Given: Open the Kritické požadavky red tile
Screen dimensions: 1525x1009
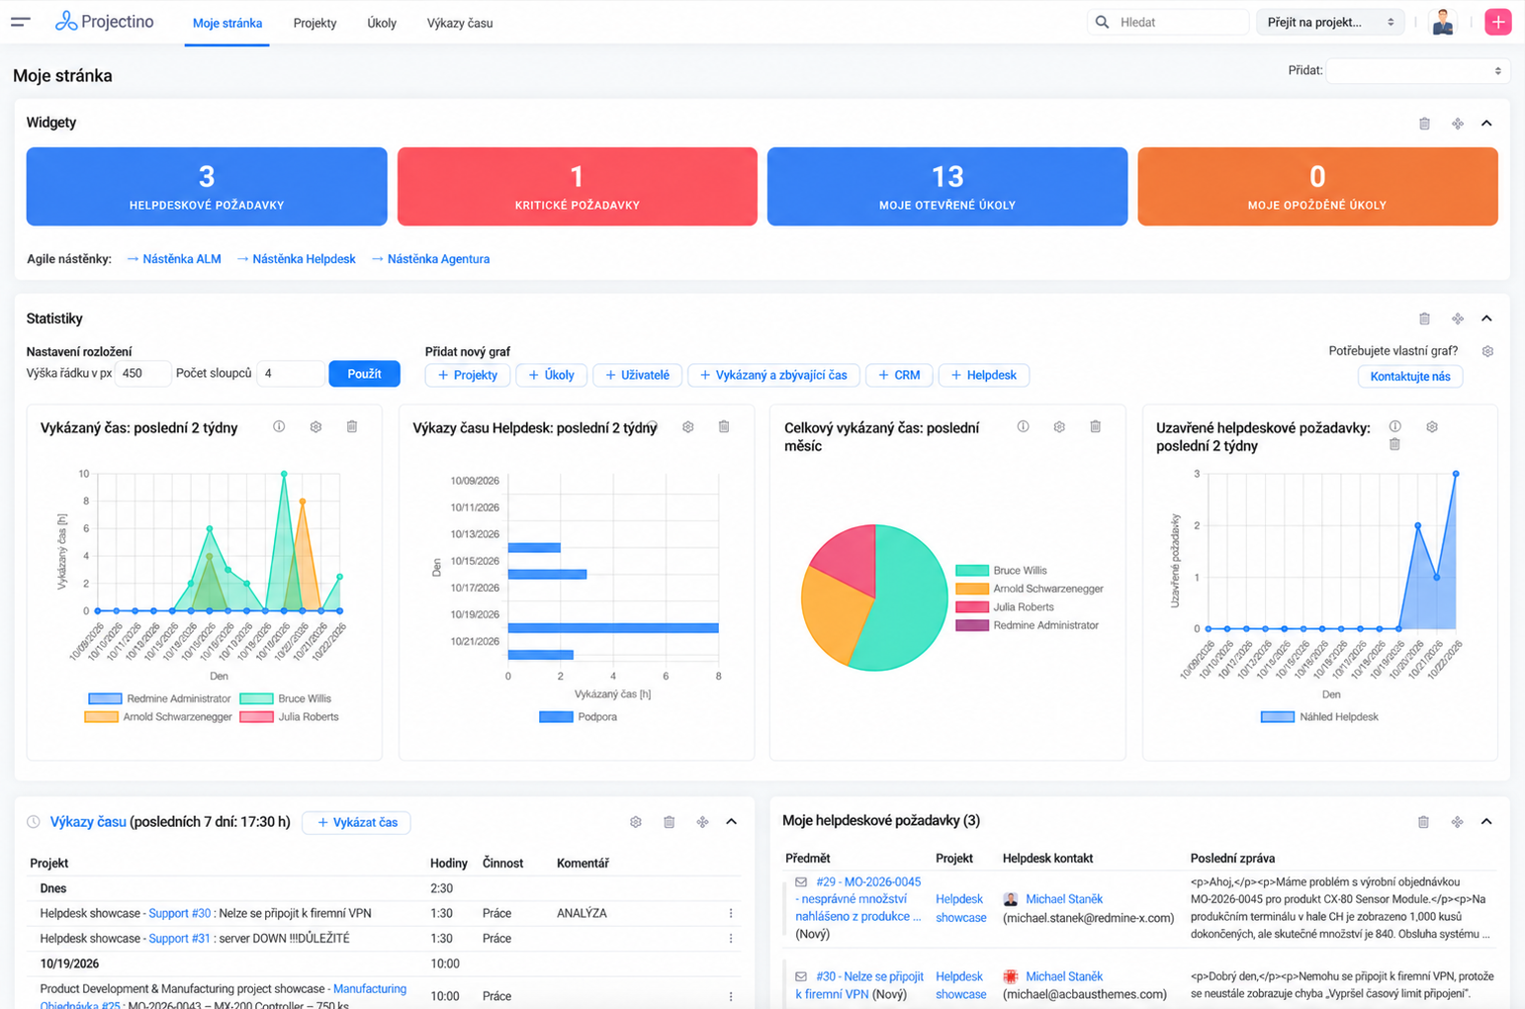Looking at the screenshot, I should [578, 186].
